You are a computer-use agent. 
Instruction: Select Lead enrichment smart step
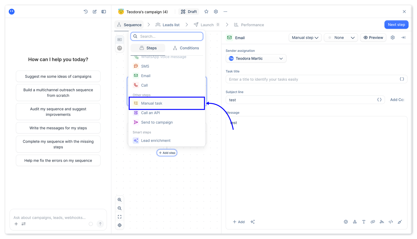click(x=167, y=140)
